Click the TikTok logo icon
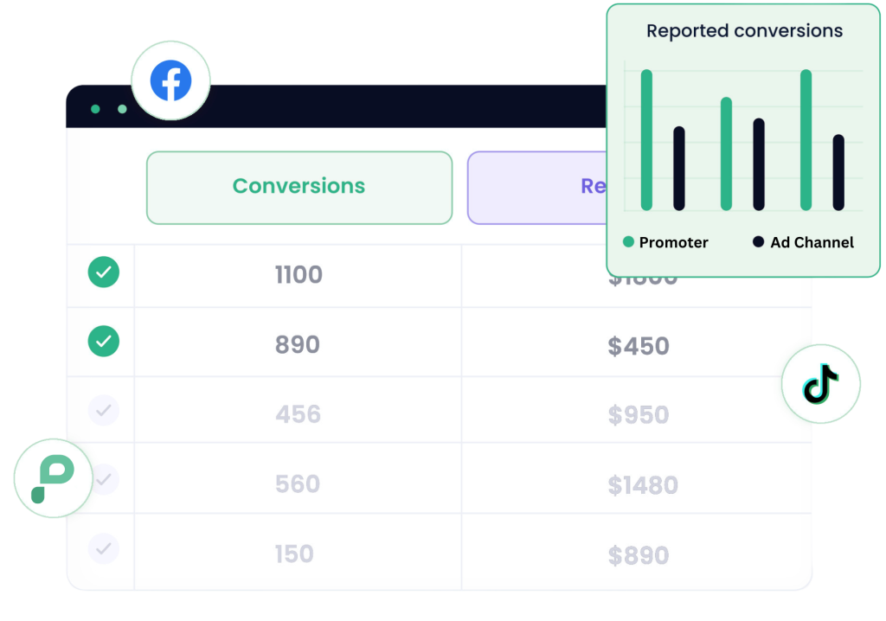This screenshot has width=886, height=621. [821, 383]
